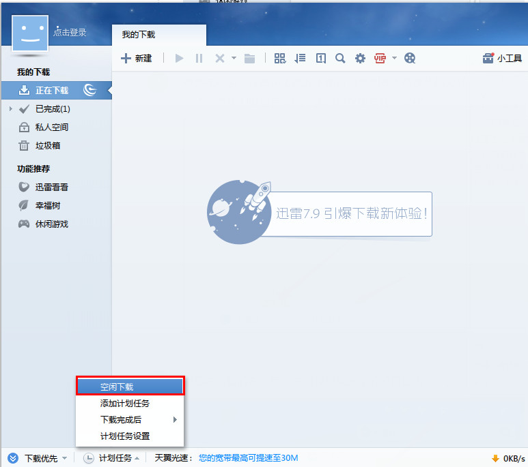Image resolution: width=528 pixels, height=467 pixels.
Task: Click the 下载优先 mode icon
Action: (13, 458)
